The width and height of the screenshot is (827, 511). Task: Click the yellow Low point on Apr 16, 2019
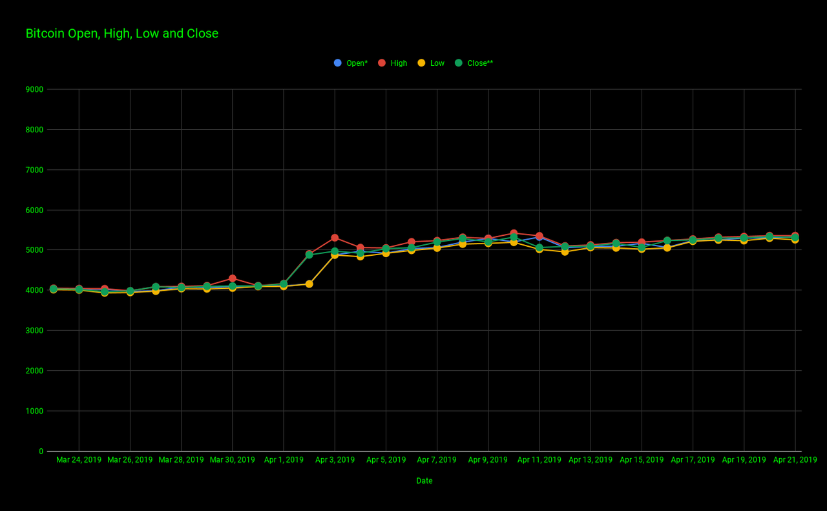pyautogui.click(x=667, y=248)
